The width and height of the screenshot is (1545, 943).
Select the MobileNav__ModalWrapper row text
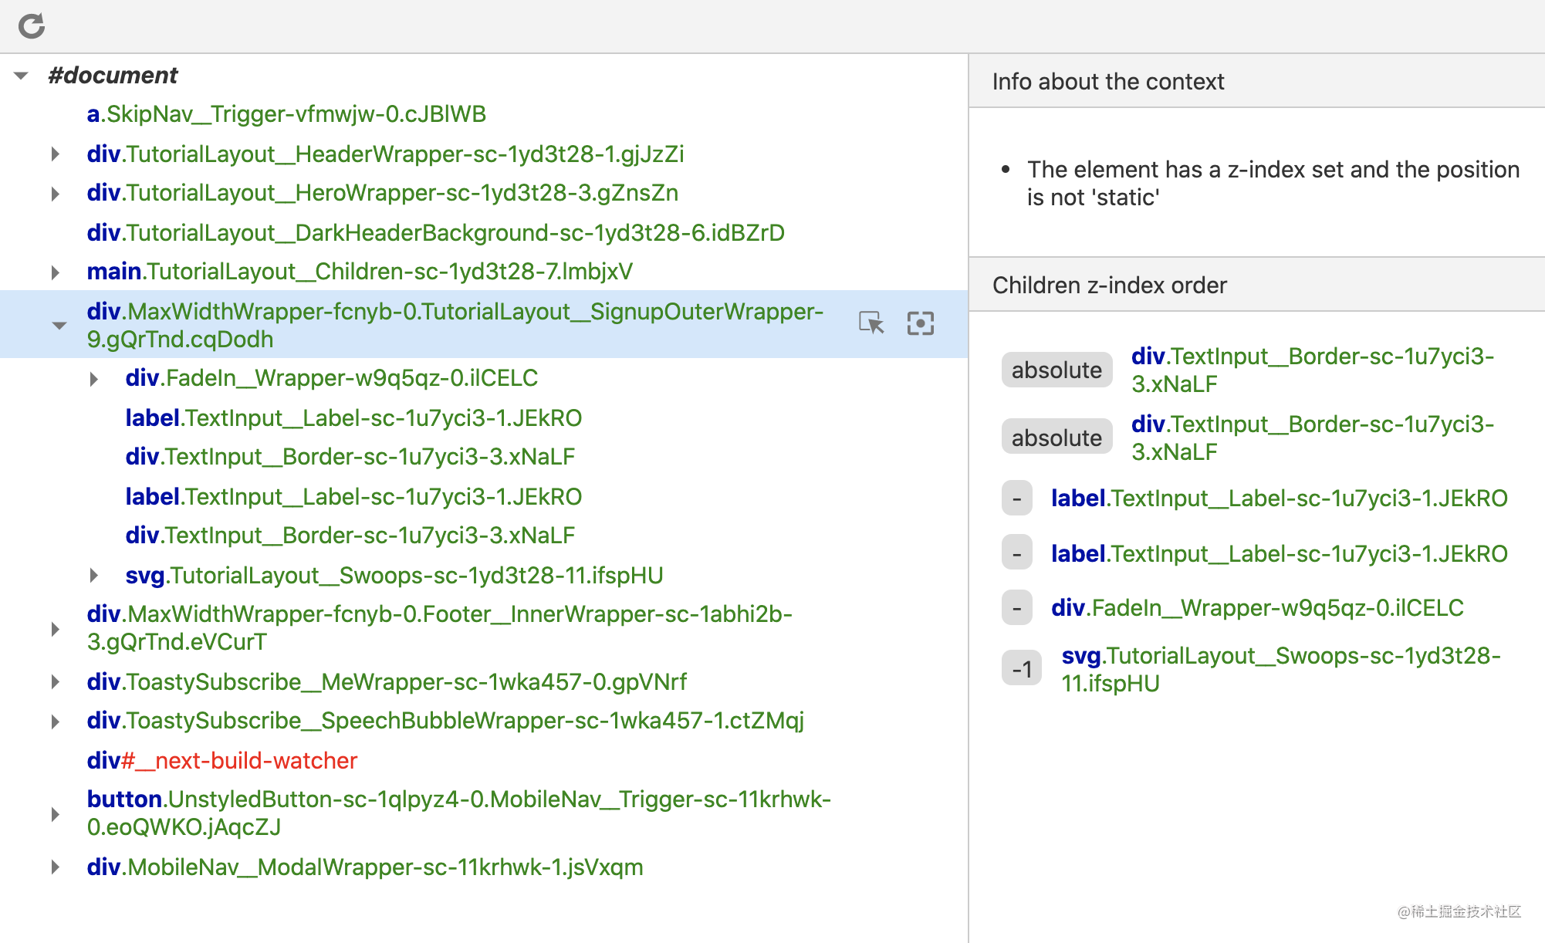pyautogui.click(x=365, y=867)
